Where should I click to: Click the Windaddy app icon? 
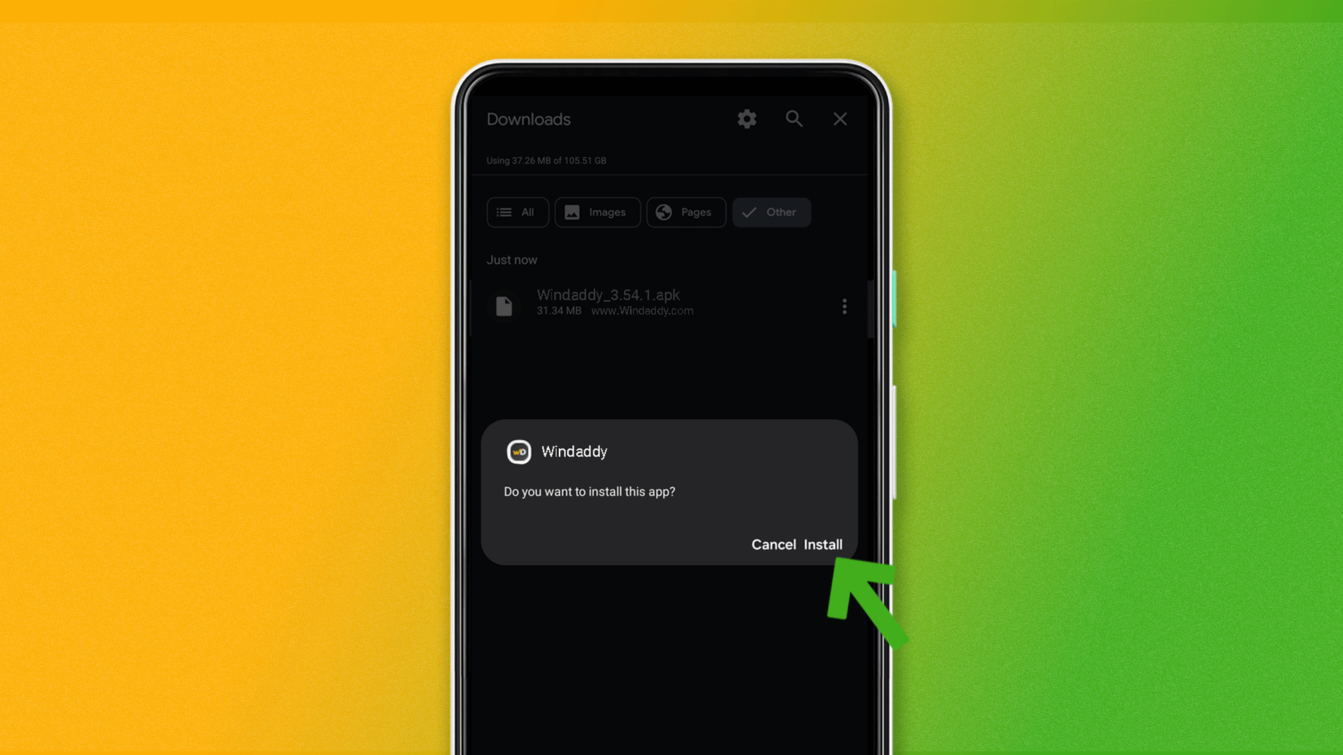click(518, 452)
